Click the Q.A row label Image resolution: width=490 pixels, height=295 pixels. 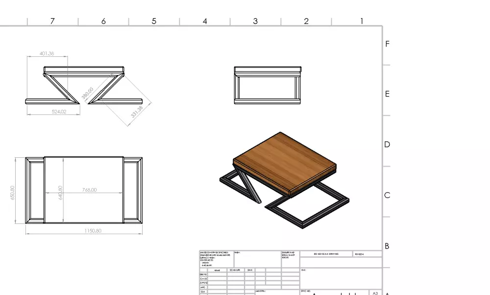click(x=203, y=291)
